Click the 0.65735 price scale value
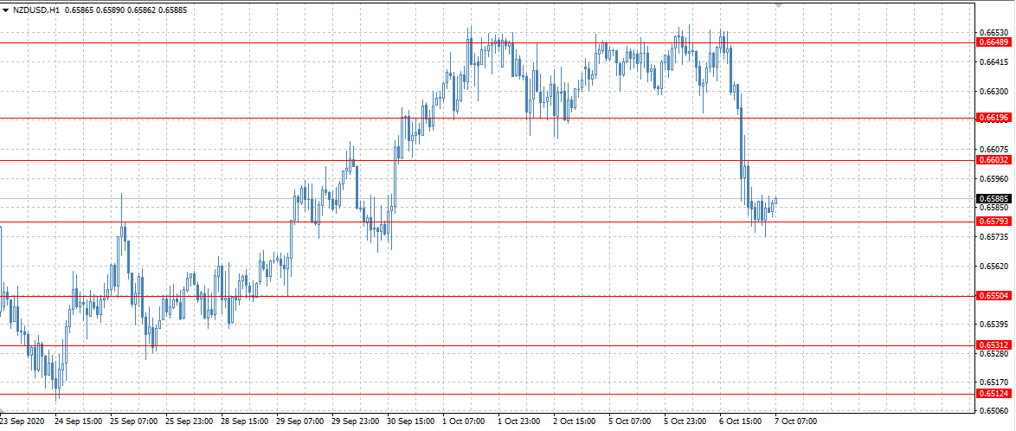Viewport: 1016px width, 431px height. [993, 237]
